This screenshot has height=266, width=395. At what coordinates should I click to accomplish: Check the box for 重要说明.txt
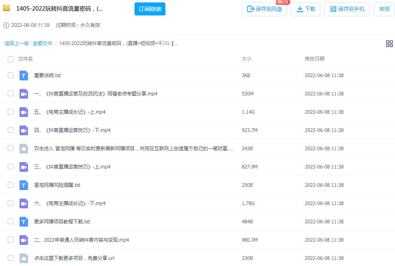click(x=11, y=75)
